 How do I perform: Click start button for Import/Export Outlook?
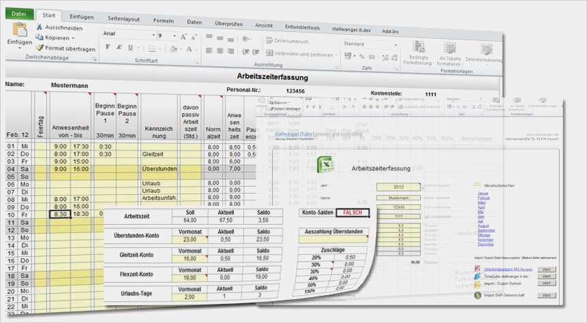[547, 283]
